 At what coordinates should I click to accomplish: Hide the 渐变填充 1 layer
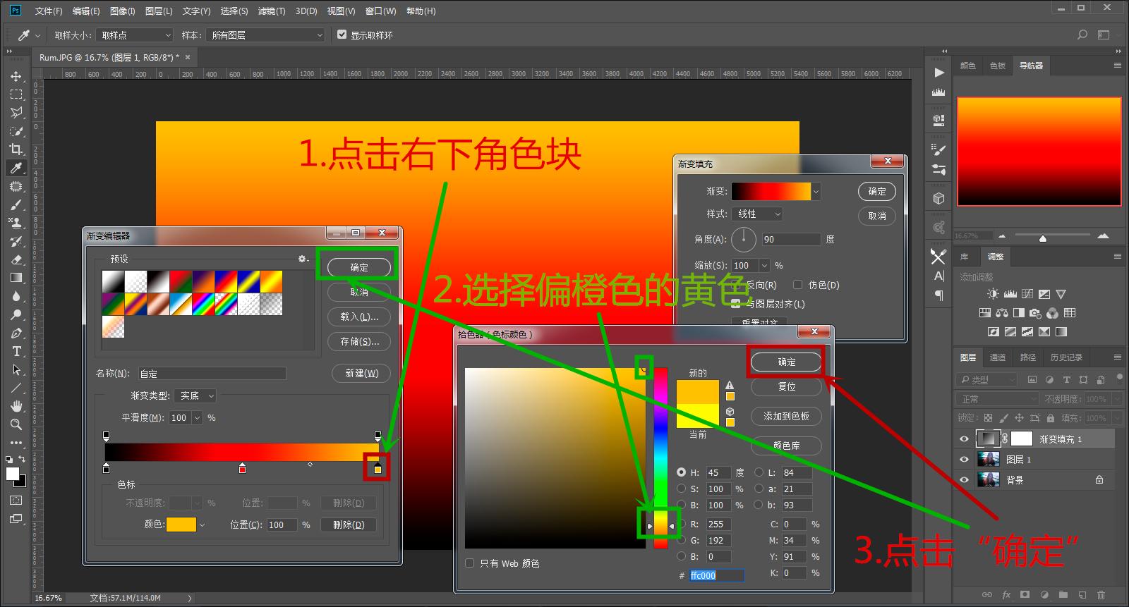[964, 439]
